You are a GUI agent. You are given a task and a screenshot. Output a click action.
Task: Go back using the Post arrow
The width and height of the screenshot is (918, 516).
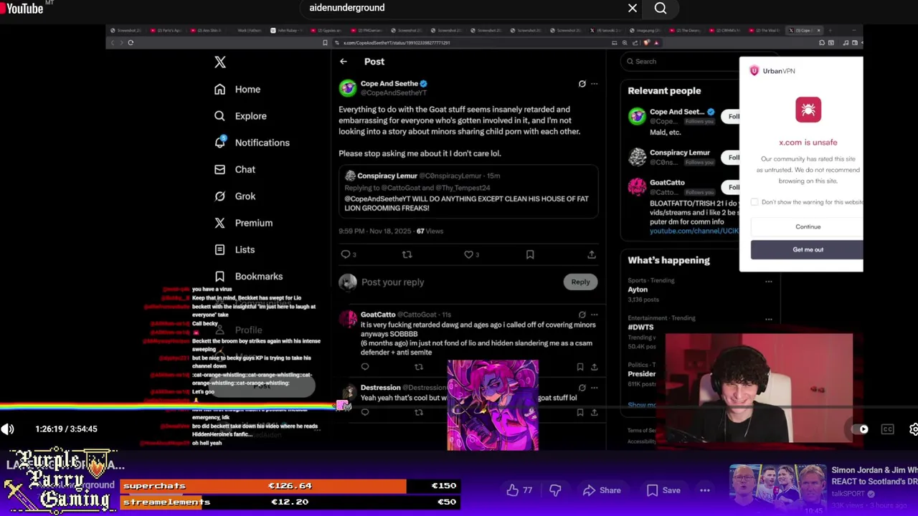coord(344,62)
